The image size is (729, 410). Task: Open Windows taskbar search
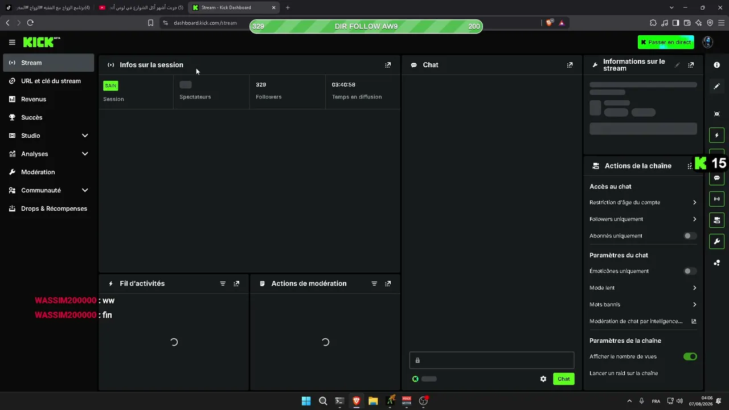(323, 401)
